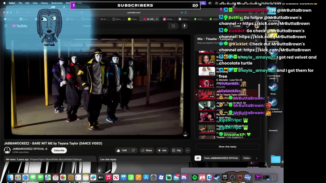
Task: Open Meld in the Dock
Action: point(248,177)
